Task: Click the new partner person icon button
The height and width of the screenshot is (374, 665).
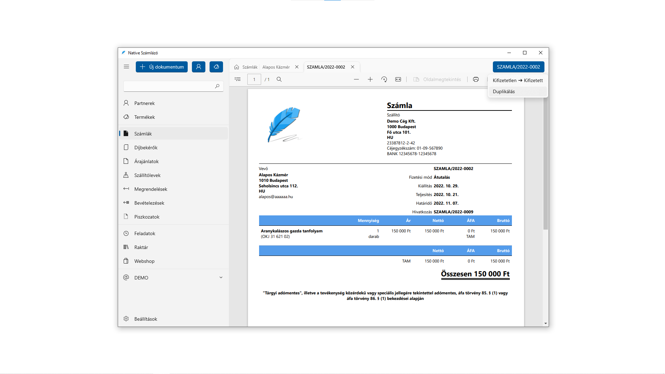Action: click(198, 67)
